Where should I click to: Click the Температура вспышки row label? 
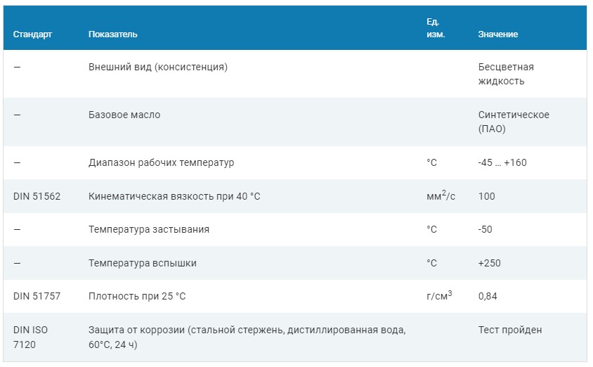(x=143, y=264)
